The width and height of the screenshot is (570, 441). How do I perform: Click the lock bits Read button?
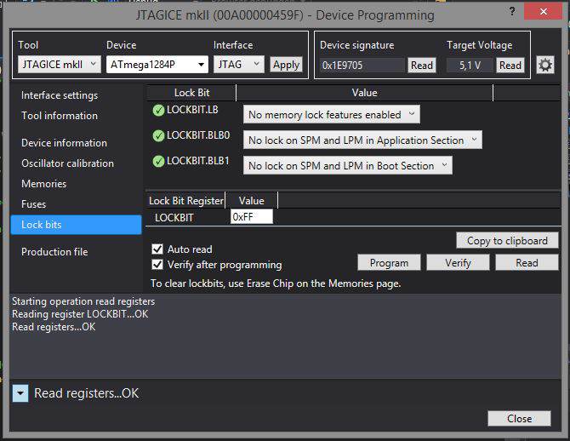pyautogui.click(x=527, y=263)
